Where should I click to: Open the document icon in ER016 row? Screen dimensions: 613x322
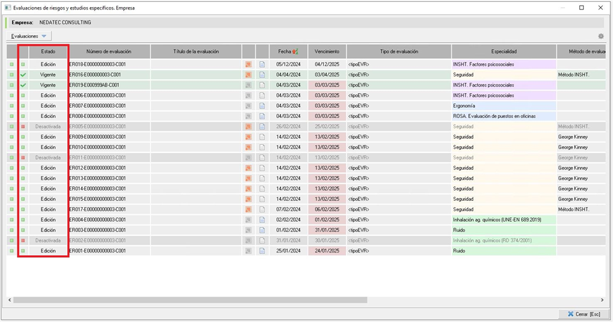(262, 75)
